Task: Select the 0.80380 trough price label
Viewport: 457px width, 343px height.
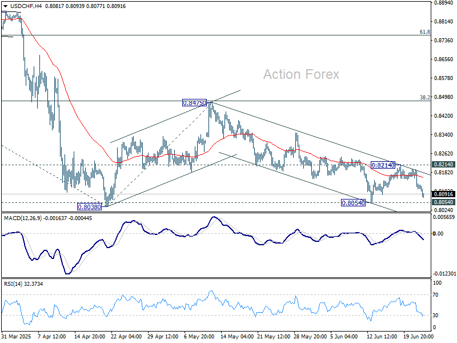Action: coord(87,207)
